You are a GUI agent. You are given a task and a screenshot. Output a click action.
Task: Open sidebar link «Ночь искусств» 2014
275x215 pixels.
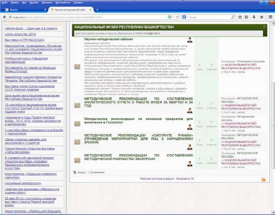(20, 34)
